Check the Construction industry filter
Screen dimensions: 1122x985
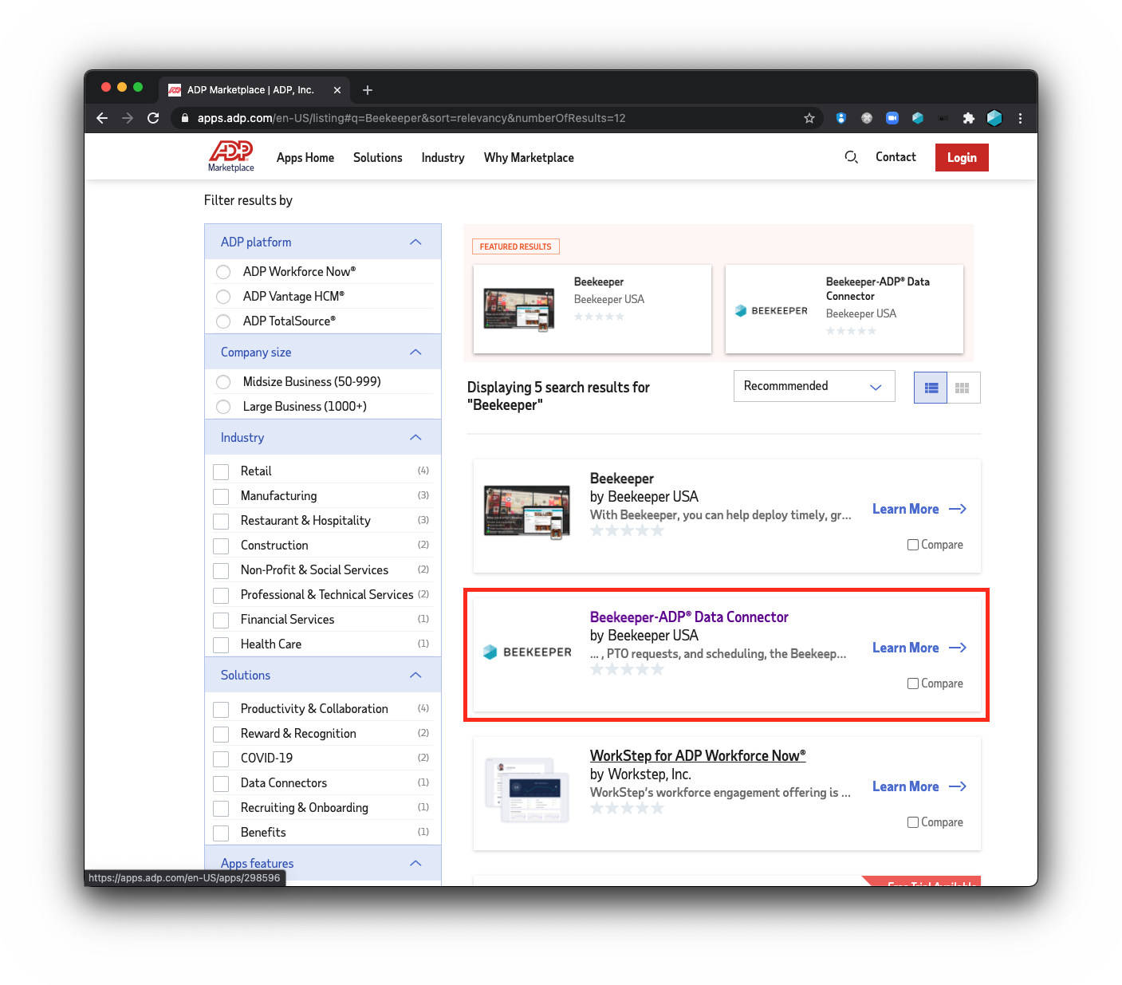(221, 546)
